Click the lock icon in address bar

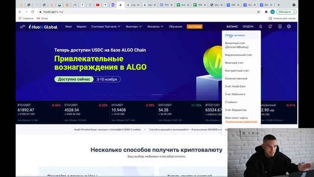click(40, 12)
